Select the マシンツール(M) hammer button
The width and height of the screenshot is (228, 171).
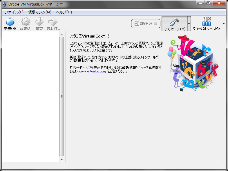coord(174,24)
